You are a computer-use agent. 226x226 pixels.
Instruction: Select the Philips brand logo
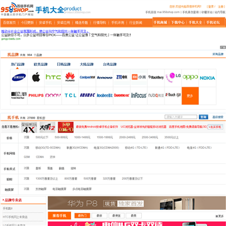[x=36, y=95]
